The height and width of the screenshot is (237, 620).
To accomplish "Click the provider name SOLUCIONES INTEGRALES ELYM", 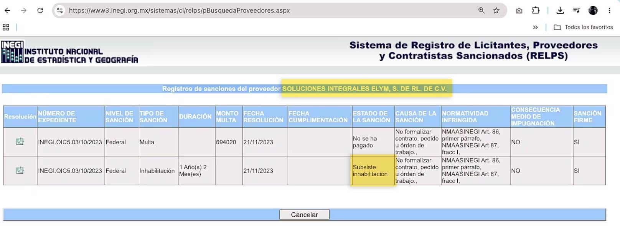I will click(x=364, y=89).
